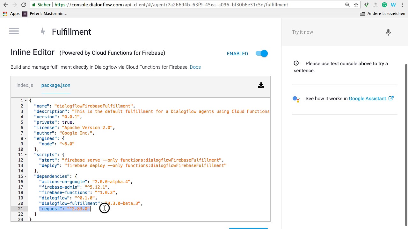Click the right panel vertical scrollbar
408x229 pixels.
[x=406, y=145]
